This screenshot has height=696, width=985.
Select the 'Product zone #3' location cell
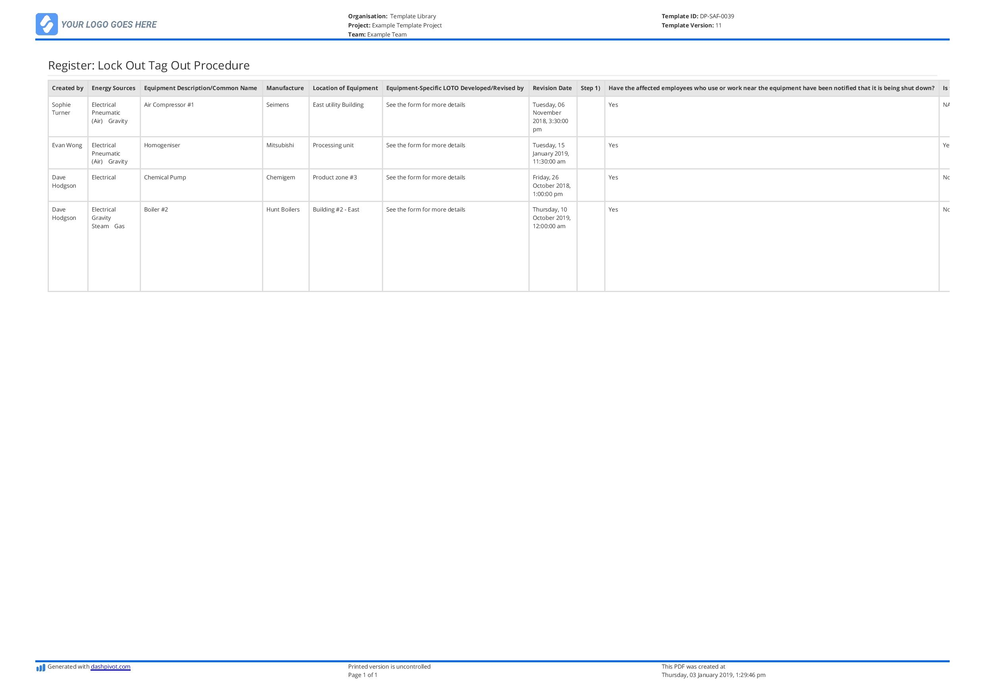pyautogui.click(x=335, y=177)
